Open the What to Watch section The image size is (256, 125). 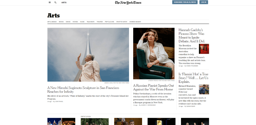[122, 22]
